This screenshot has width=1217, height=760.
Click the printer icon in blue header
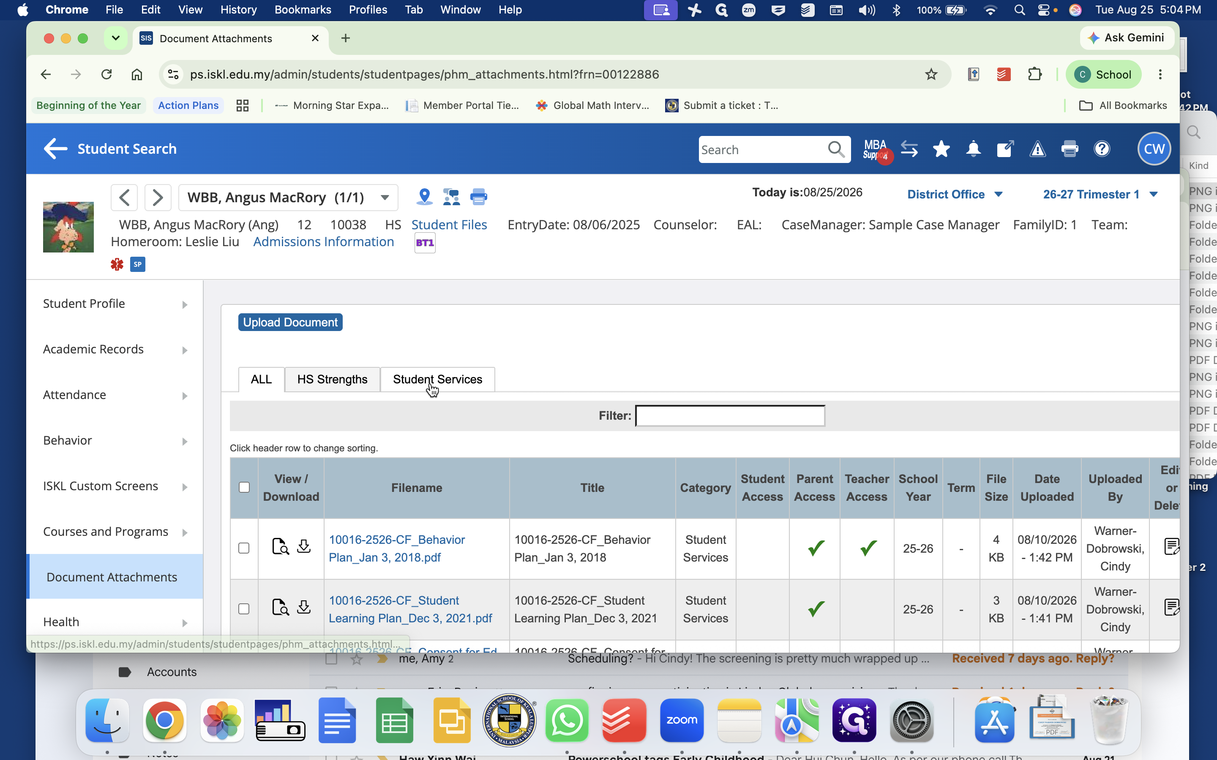(x=1070, y=149)
